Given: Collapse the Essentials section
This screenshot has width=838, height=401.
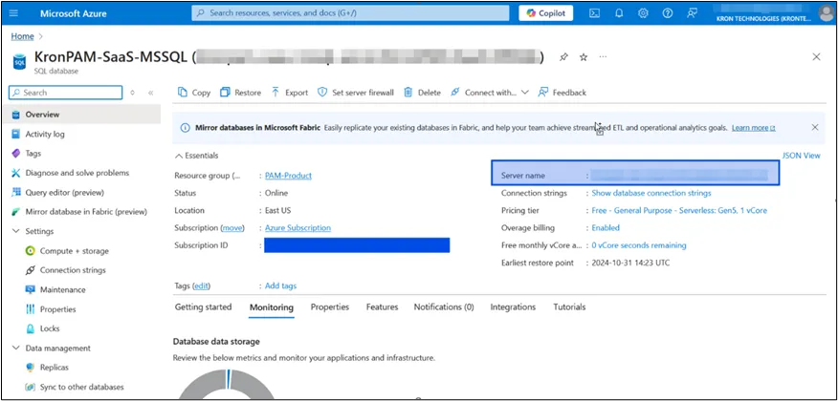Looking at the screenshot, I should 197,156.
